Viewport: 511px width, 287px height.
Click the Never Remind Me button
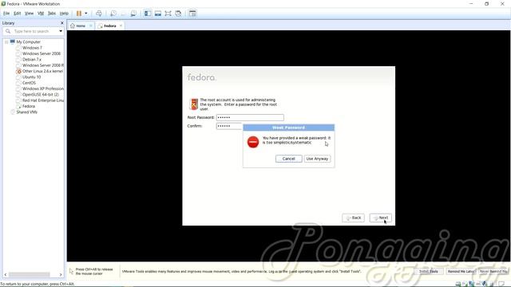point(493,271)
